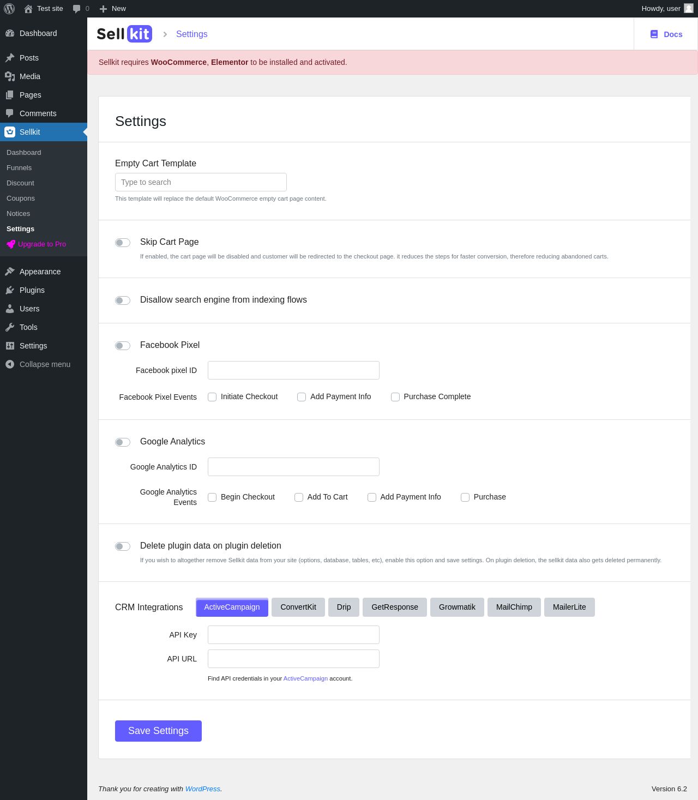
Task: Click the Tools wrench icon
Action: pos(10,327)
